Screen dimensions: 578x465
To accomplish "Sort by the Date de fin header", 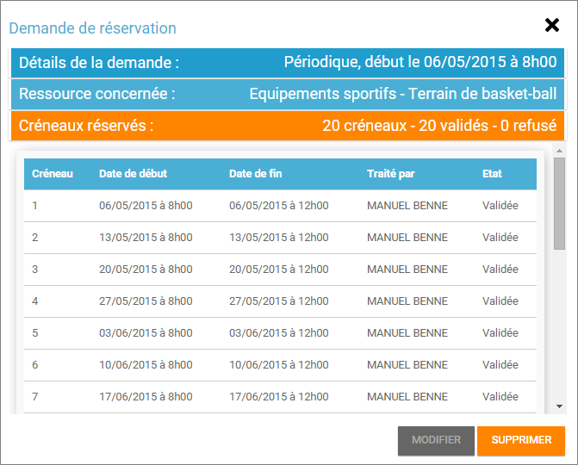I will 255,174.
